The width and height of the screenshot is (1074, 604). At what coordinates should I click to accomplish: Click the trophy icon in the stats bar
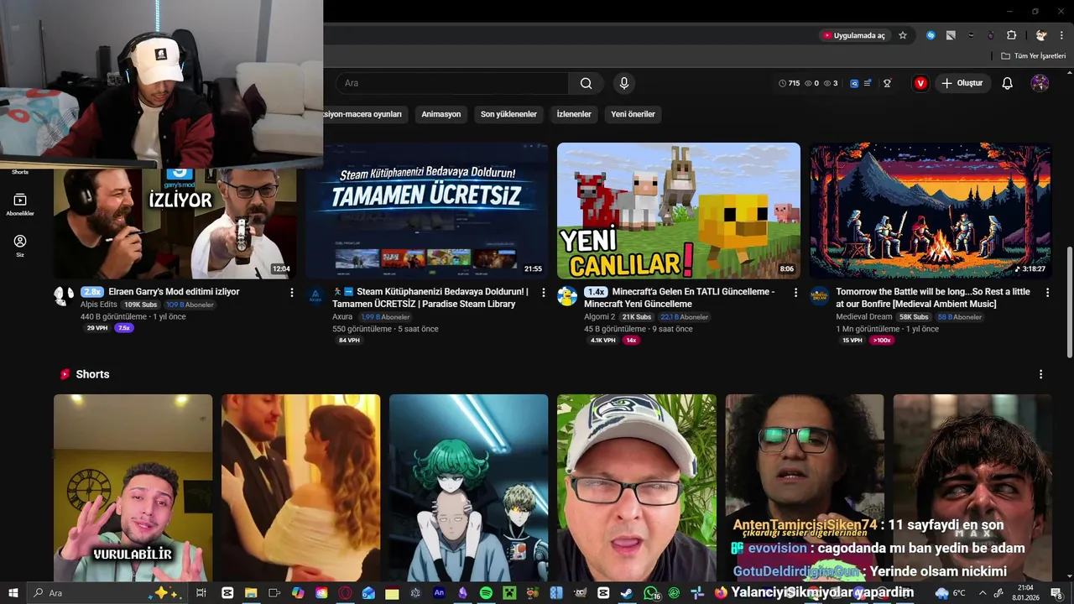pos(887,83)
